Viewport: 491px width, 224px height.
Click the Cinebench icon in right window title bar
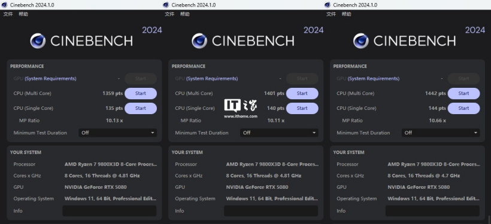tap(328, 5)
